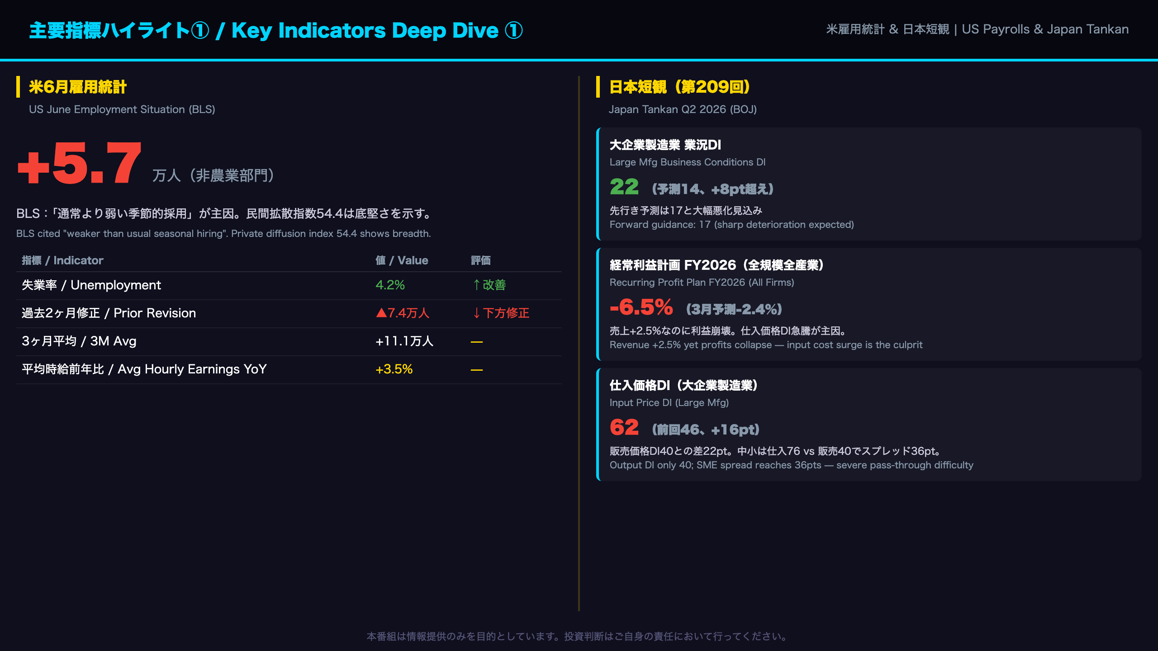Click the note '(予測14、+8pt超え)'
This screenshot has width=1158, height=651.
click(713, 189)
